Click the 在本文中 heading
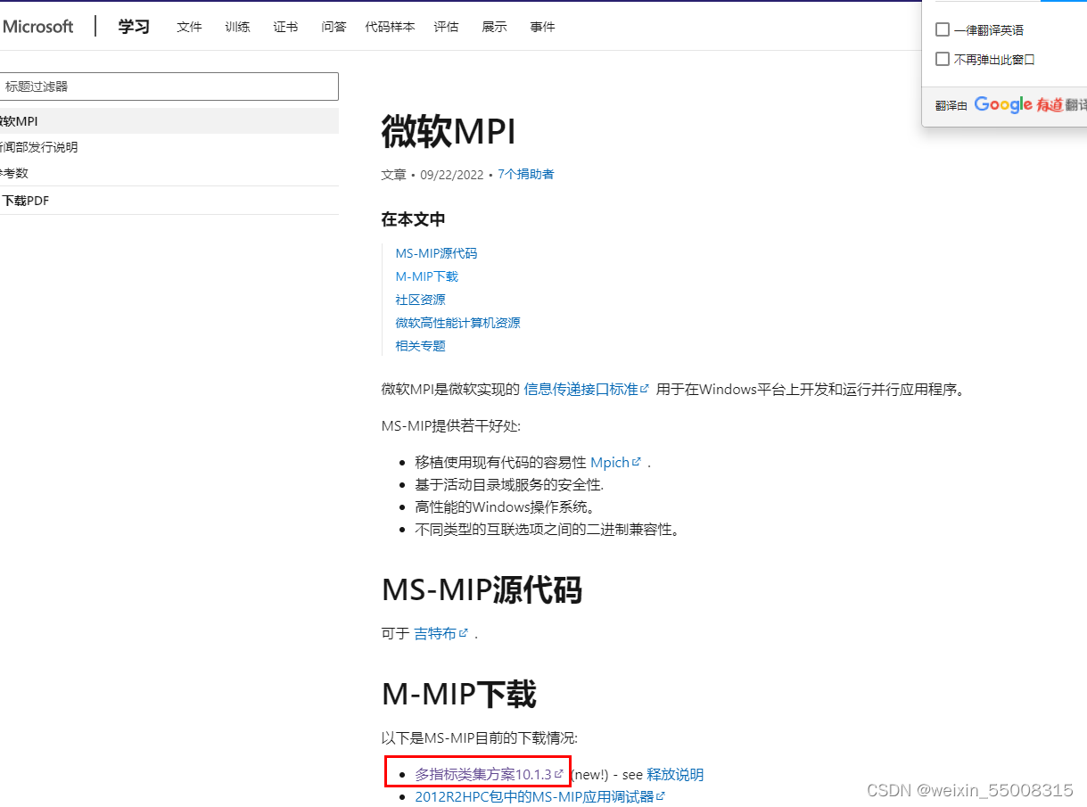1087x807 pixels. 413,219
